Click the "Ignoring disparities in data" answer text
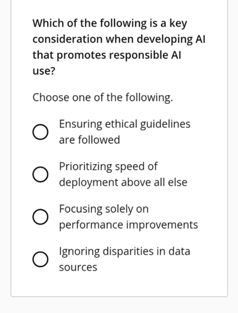238x313 pixels. 125,252
